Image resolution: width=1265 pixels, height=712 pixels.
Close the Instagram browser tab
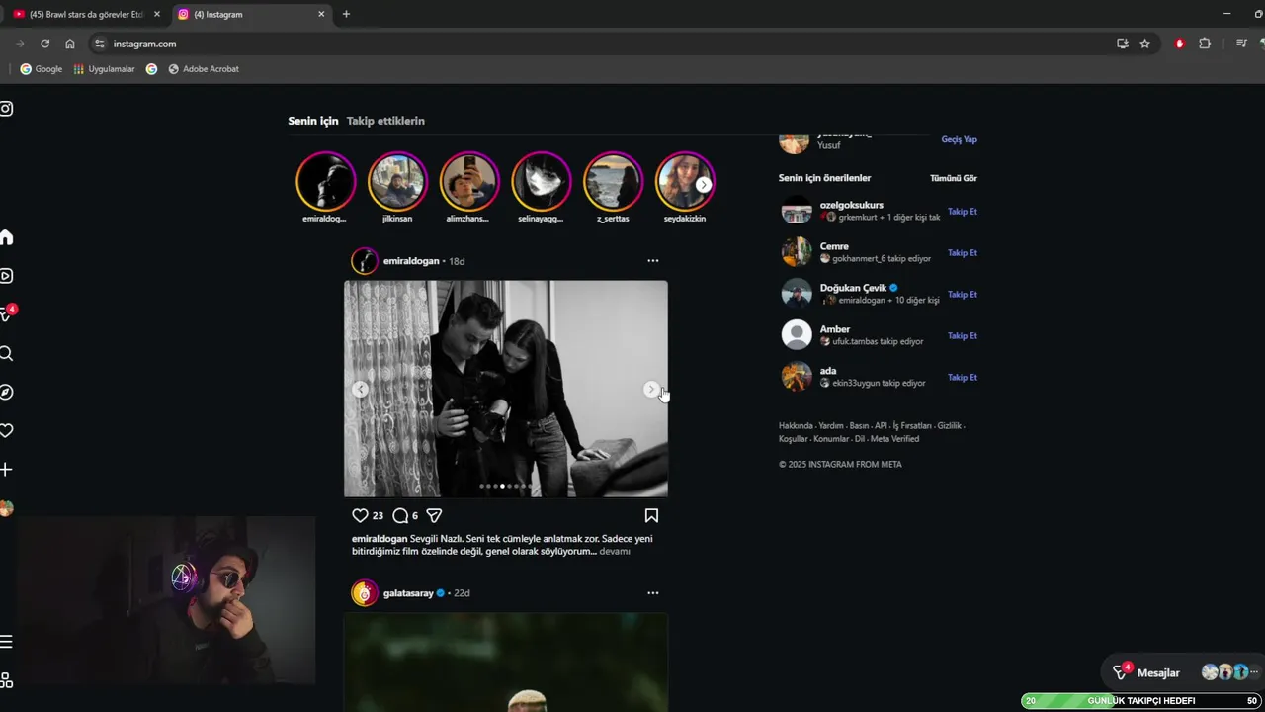tap(321, 14)
